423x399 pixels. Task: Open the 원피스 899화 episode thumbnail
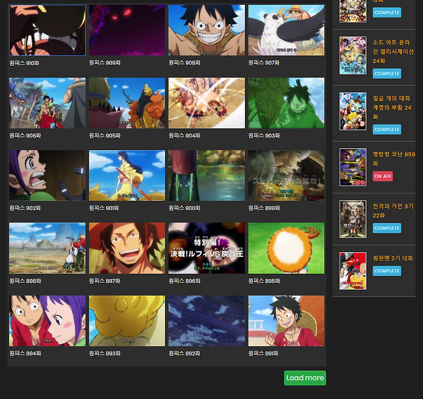[x=286, y=176]
